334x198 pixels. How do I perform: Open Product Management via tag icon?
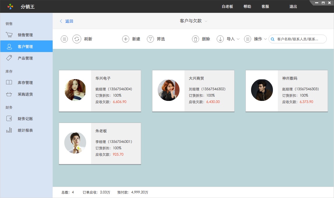(x=9, y=58)
